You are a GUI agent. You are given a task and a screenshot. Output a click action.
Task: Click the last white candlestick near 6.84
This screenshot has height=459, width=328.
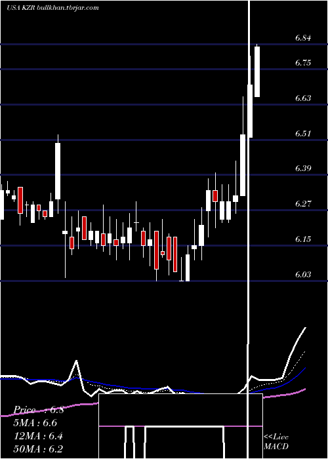click(x=257, y=71)
